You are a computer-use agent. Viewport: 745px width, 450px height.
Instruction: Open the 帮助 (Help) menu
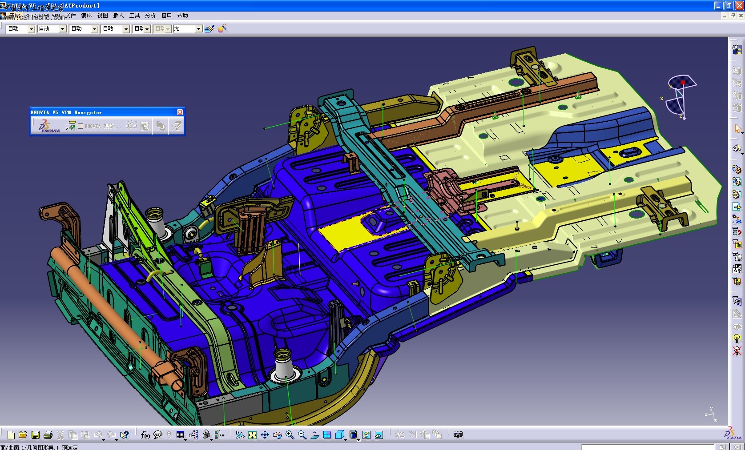(x=182, y=16)
